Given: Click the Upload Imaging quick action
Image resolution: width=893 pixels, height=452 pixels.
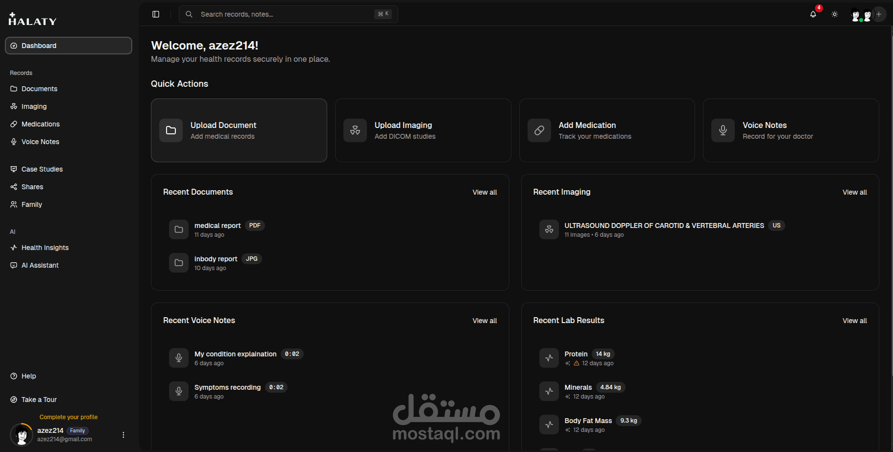Looking at the screenshot, I should click(423, 130).
